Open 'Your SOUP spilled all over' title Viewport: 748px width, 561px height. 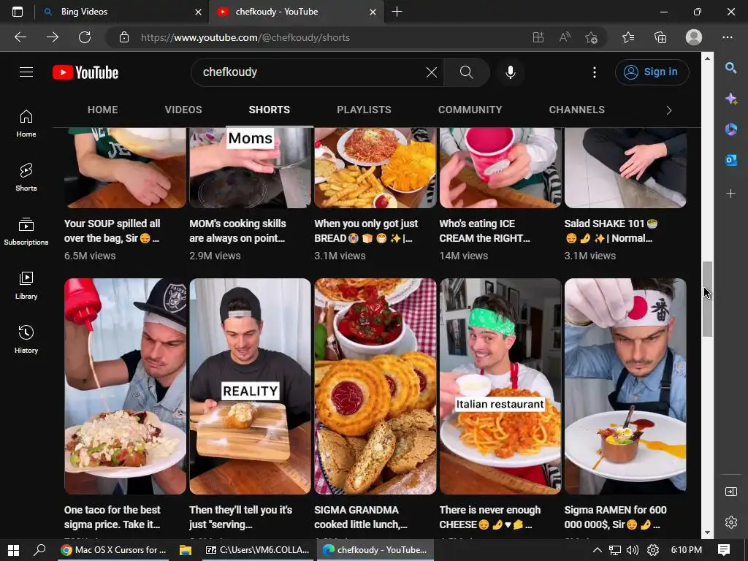coord(112,231)
